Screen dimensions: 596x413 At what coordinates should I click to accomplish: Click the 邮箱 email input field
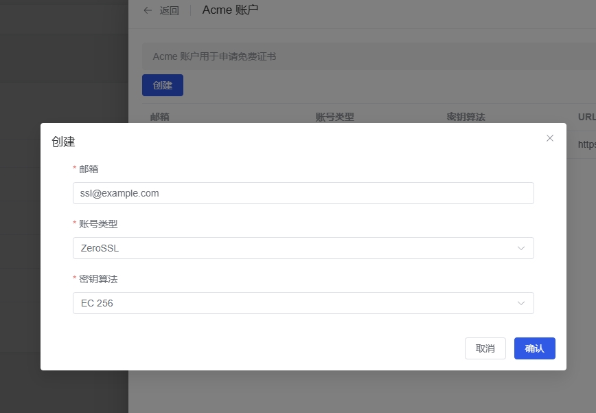(x=303, y=193)
